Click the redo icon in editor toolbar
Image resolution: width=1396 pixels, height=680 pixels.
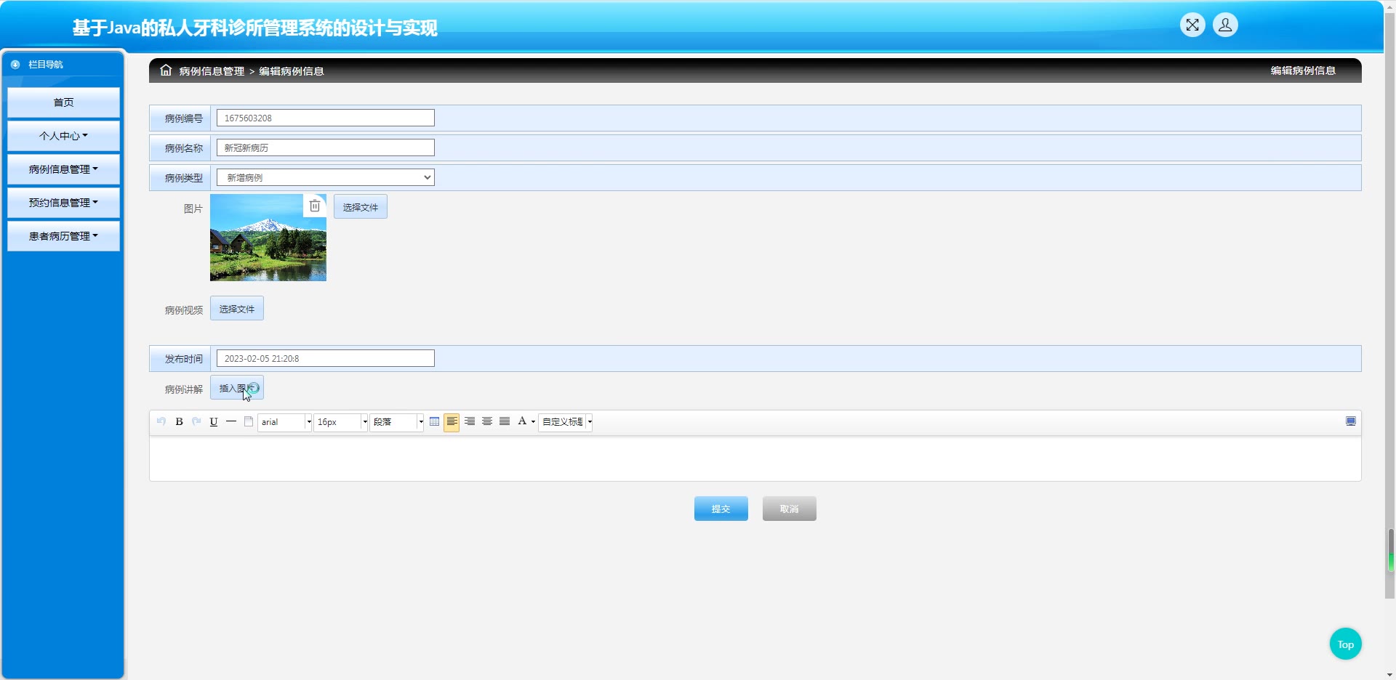point(196,421)
